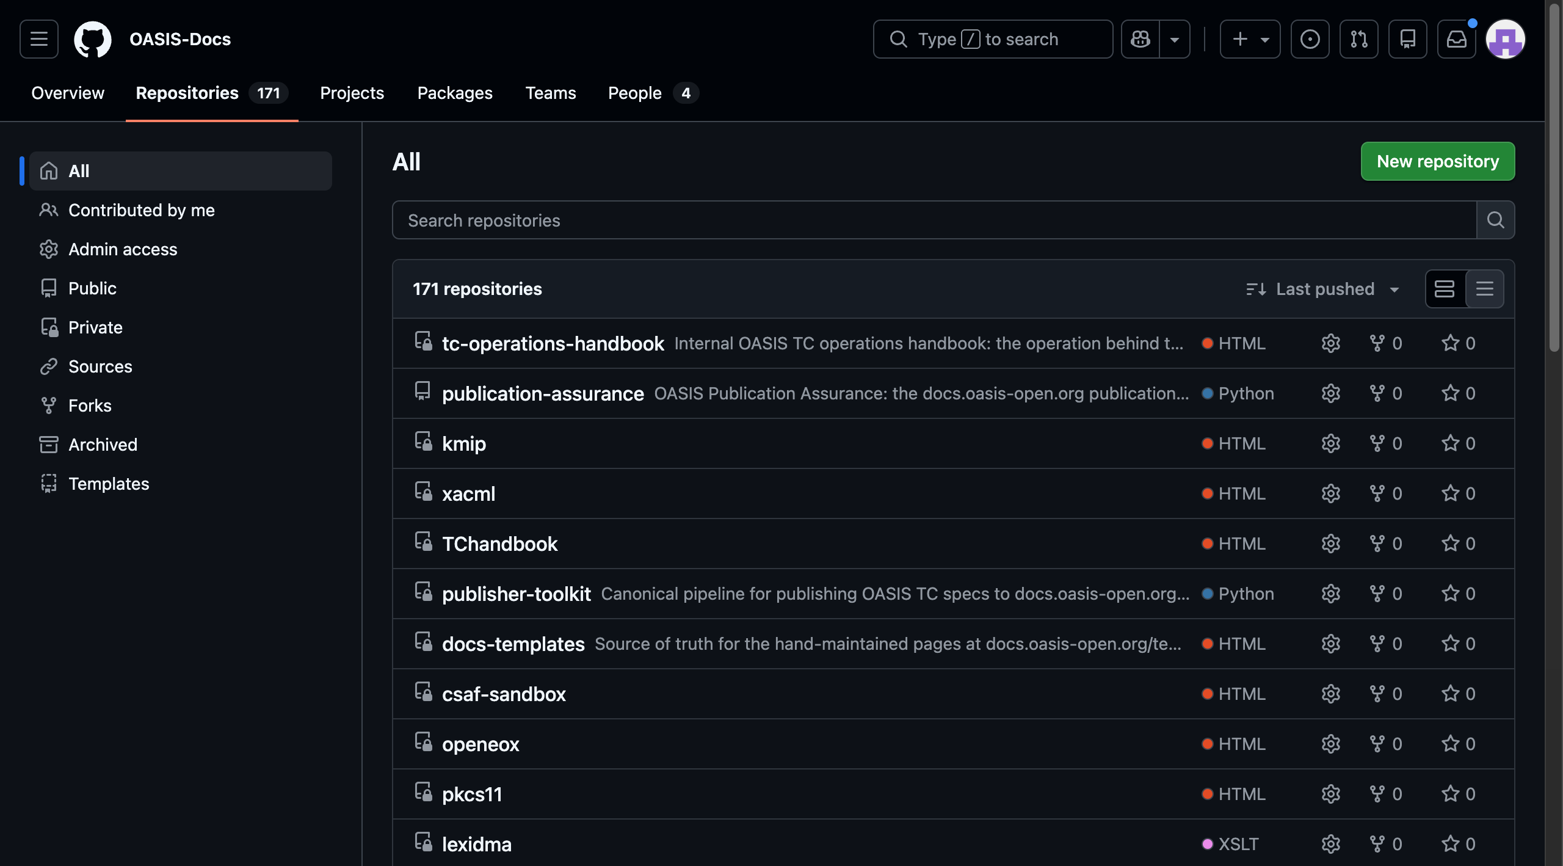Viewport: 1563px width, 866px height.
Task: Open the publication-assurance repository
Action: [x=543, y=393]
